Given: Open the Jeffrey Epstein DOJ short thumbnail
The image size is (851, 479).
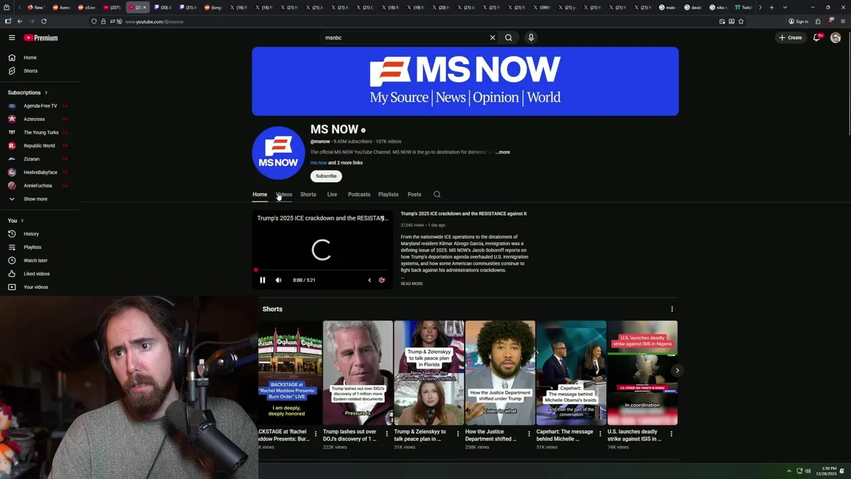Looking at the screenshot, I should (x=358, y=373).
